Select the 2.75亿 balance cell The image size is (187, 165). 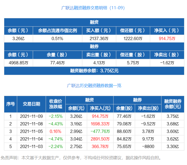pyautogui.click(x=76, y=146)
